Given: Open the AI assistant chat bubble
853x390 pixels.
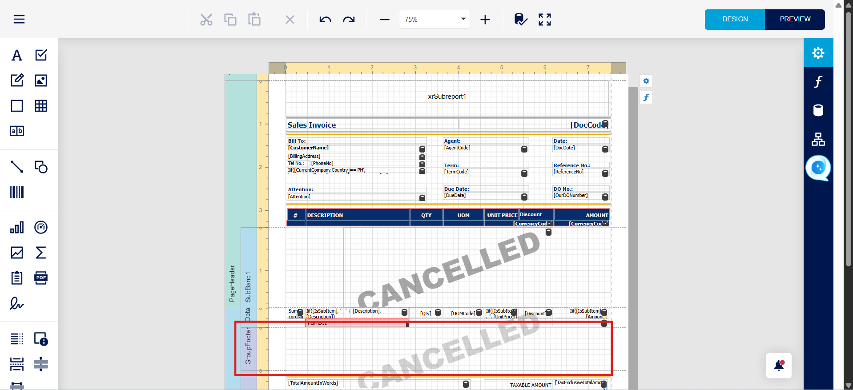Looking at the screenshot, I should pyautogui.click(x=818, y=168).
